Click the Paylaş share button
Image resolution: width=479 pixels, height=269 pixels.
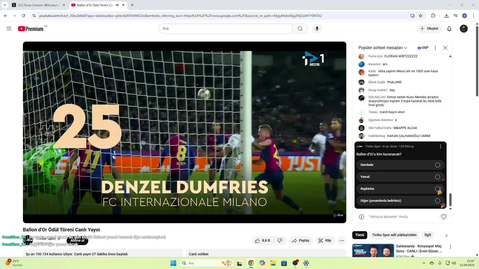300,241
